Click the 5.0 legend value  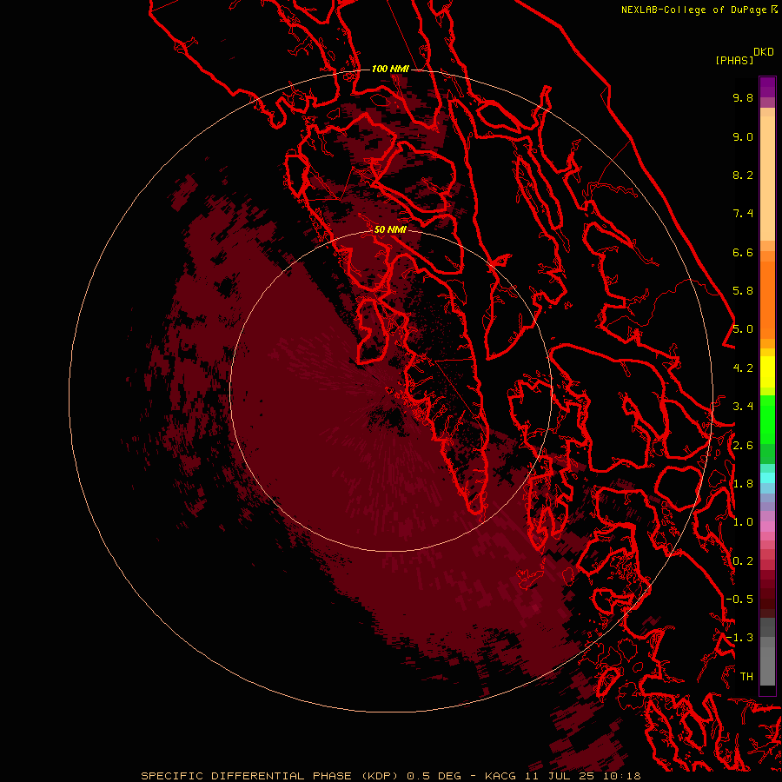[x=743, y=329]
